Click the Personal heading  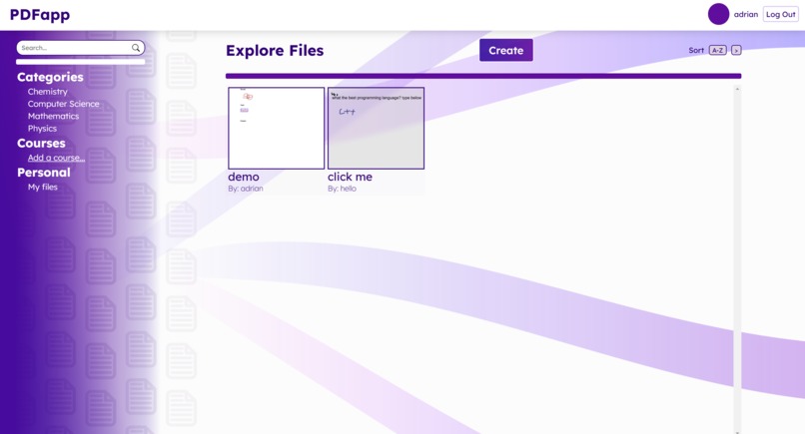point(44,173)
